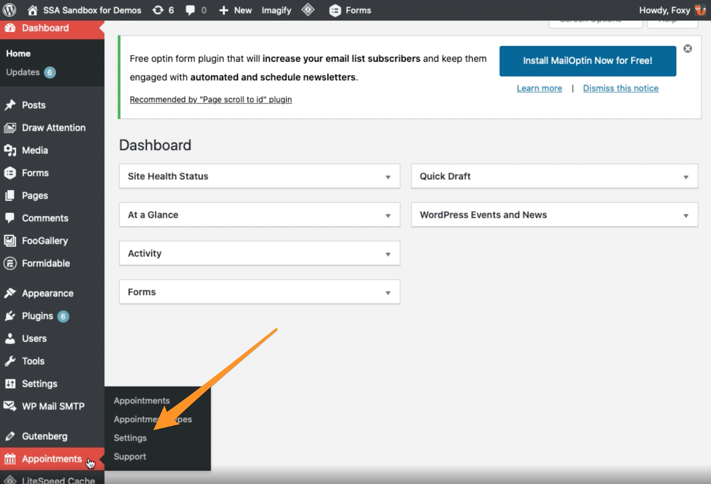Go to Home under Dashboard
The image size is (711, 484).
click(18, 53)
